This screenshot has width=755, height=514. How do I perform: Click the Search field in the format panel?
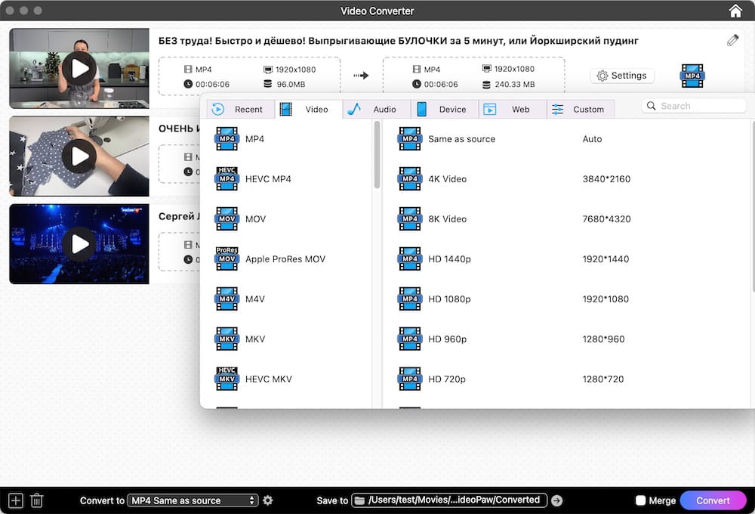[693, 105]
